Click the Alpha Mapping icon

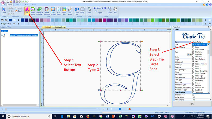[47, 11]
